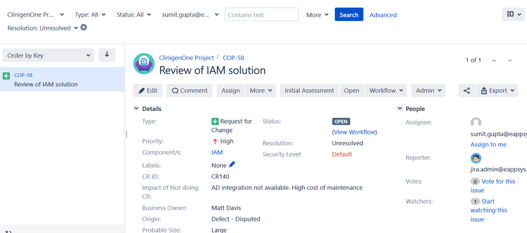
Task: Click the red High priority arrow icon
Action: click(x=215, y=141)
